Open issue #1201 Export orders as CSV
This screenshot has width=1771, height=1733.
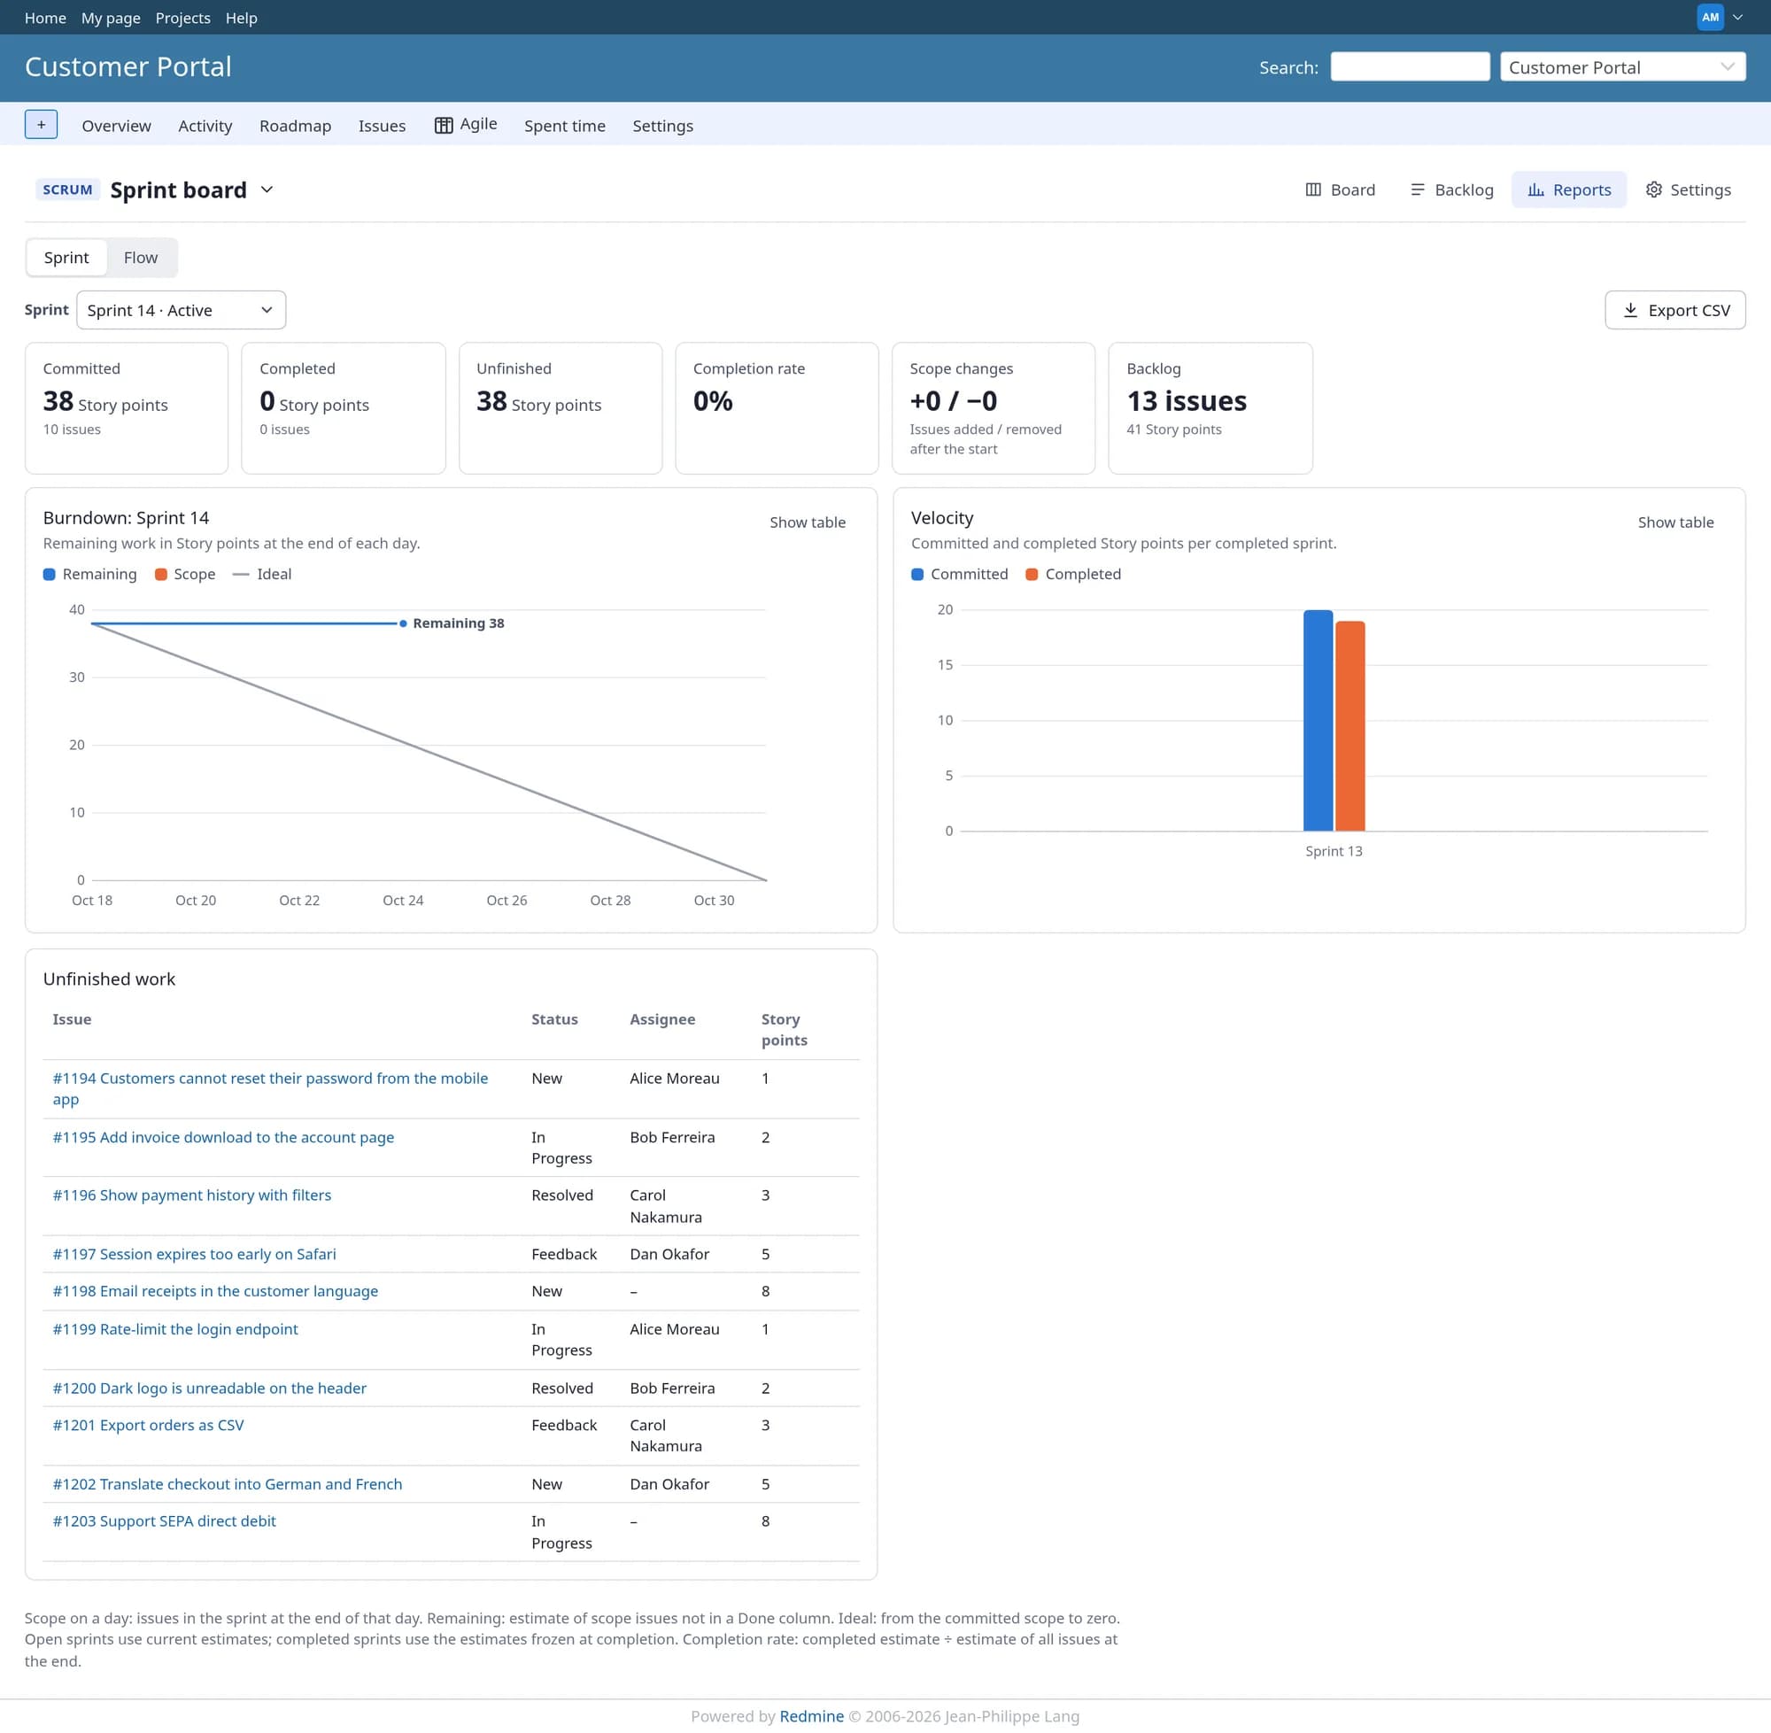point(149,1426)
